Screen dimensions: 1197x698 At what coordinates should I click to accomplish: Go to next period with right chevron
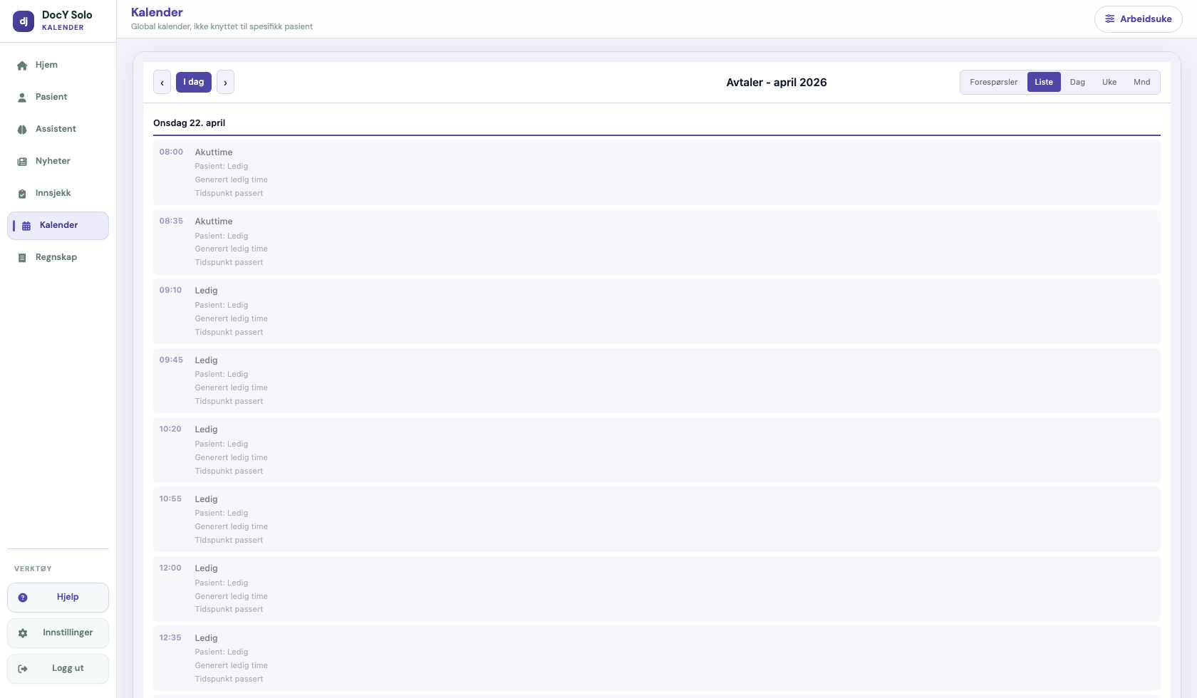click(x=225, y=82)
